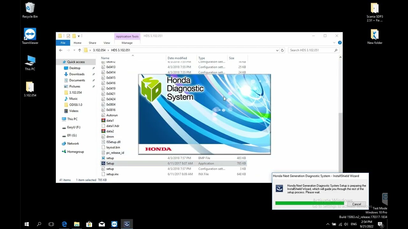Switch to TeamViewer in taskbar
Image resolution: width=408 pixels, height=229 pixels.
point(114,224)
